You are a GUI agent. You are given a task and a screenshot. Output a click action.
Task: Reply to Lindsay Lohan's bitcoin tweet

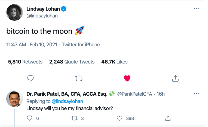pos(31,78)
